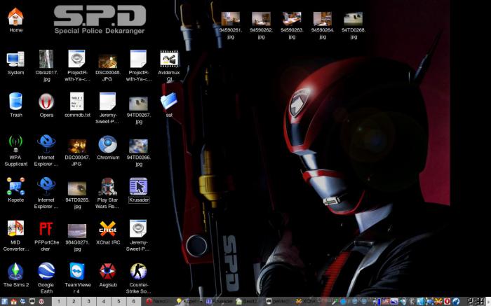Launch the Opera desktop shortcut
The height and width of the screenshot is (306, 491).
pos(46,105)
